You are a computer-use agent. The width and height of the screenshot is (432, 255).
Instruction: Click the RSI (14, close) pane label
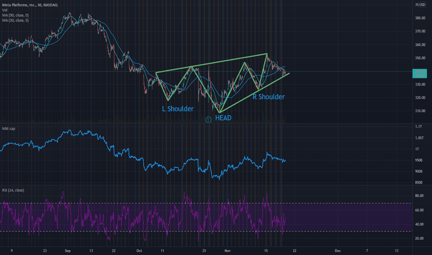coord(13,190)
